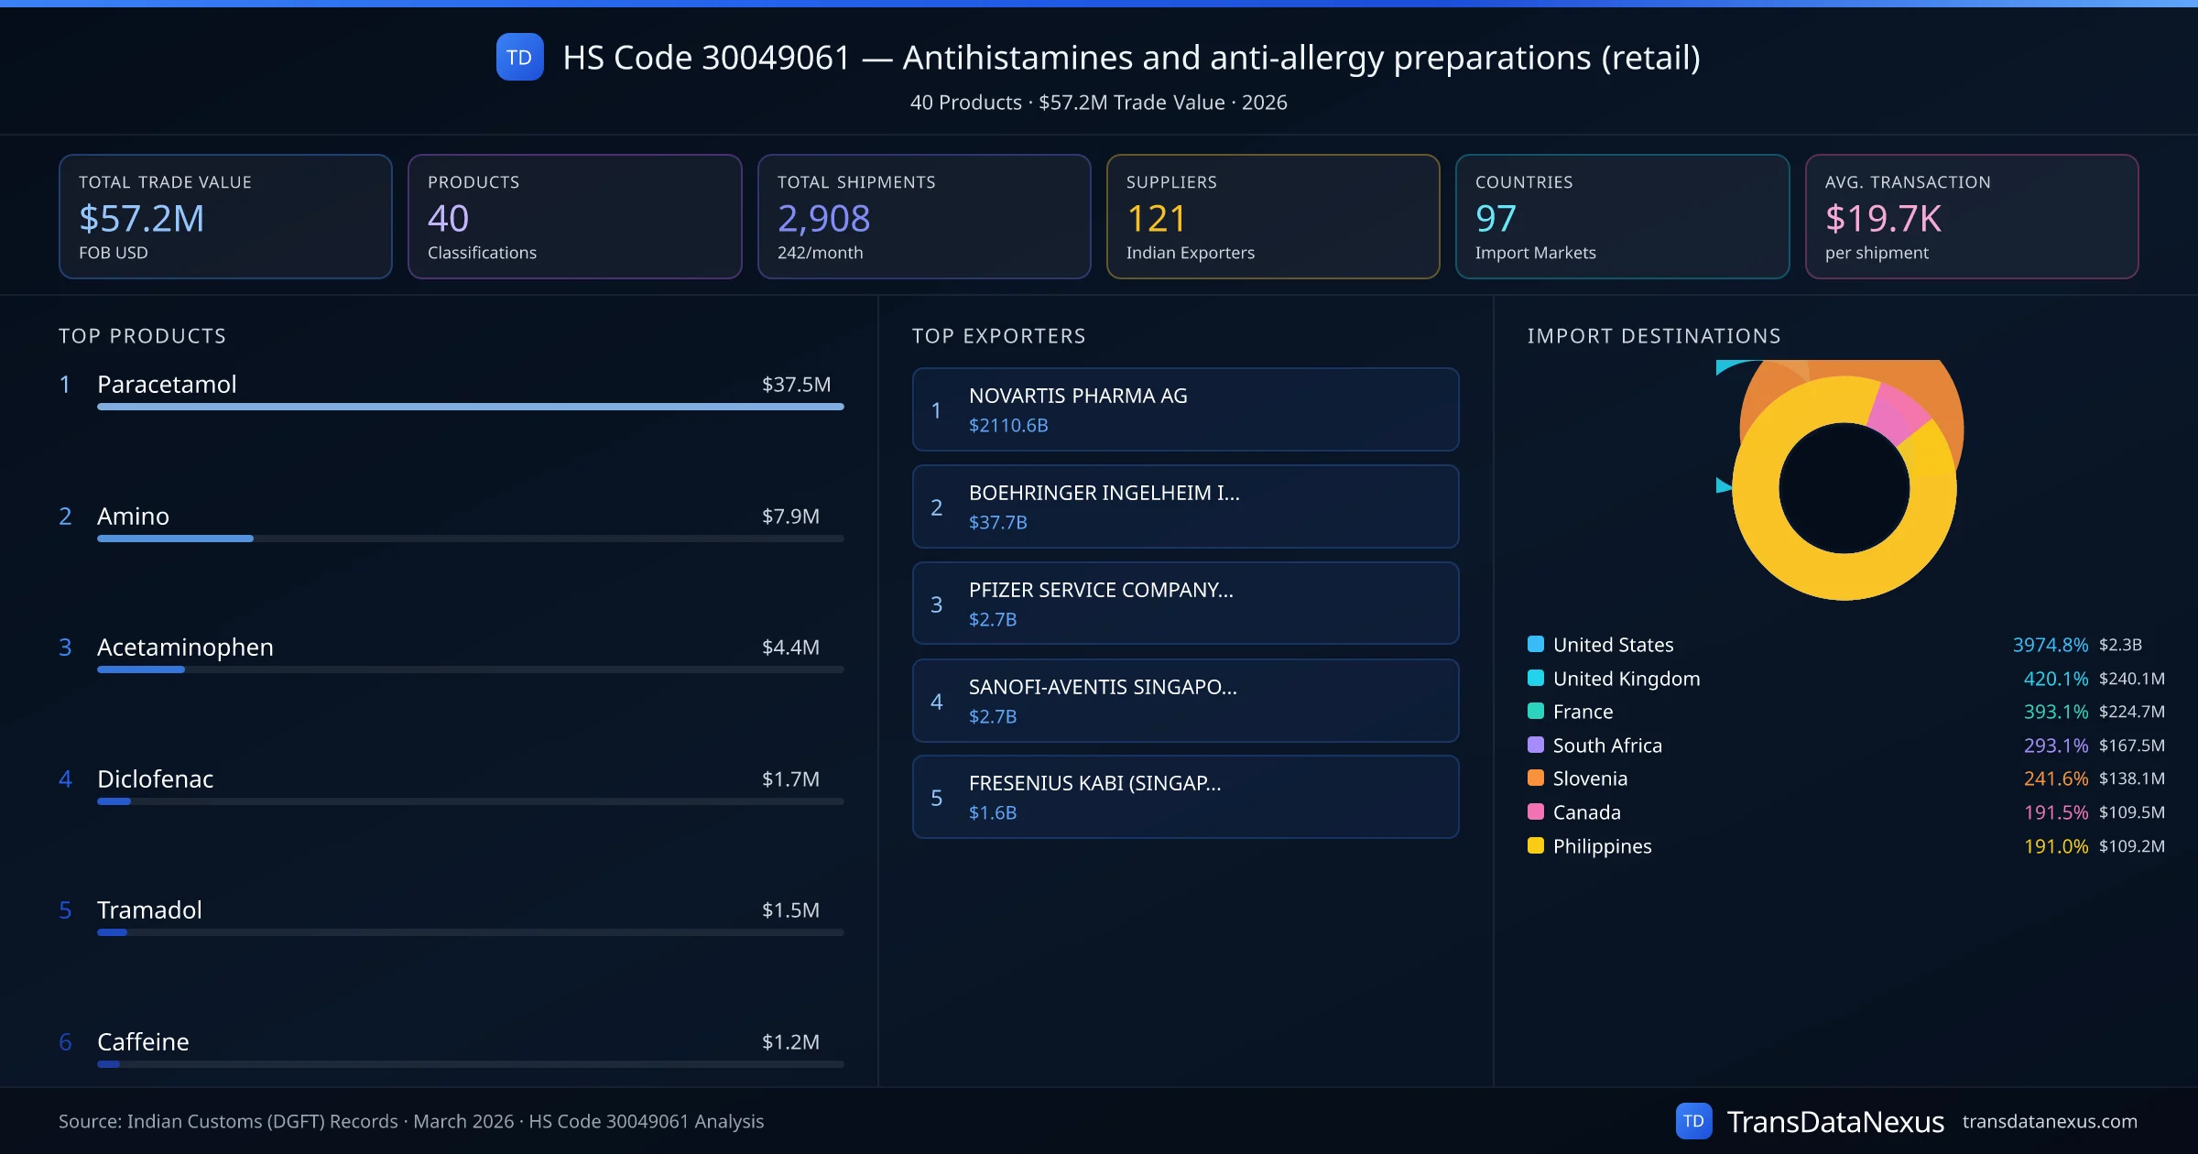This screenshot has width=2198, height=1154.
Task: Switch to the Top Exporters section
Action: pos(1000,335)
